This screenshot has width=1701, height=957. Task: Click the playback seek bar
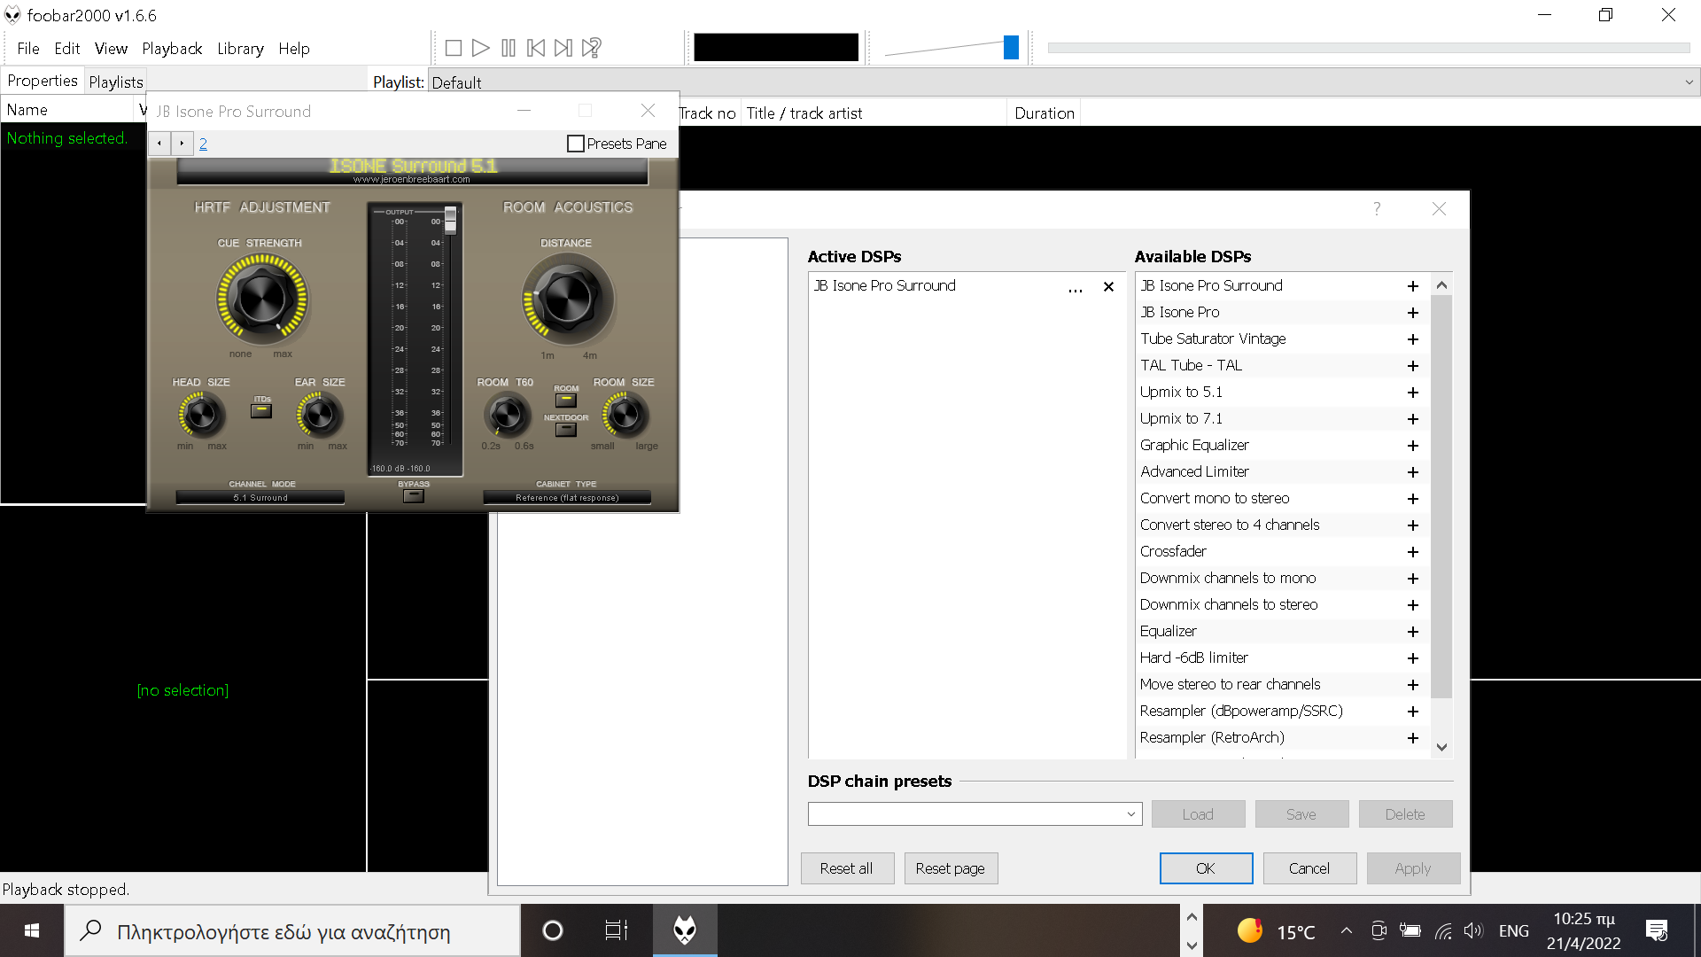[x=1369, y=48]
